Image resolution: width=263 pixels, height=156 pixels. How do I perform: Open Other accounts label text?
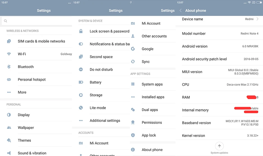[154, 36]
